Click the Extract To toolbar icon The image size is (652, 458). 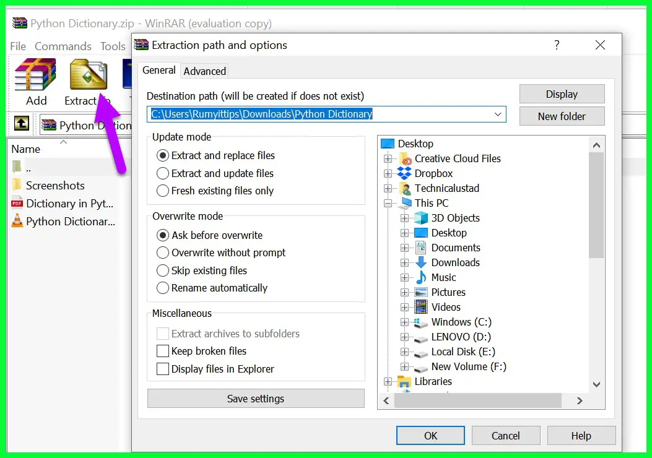pos(89,75)
